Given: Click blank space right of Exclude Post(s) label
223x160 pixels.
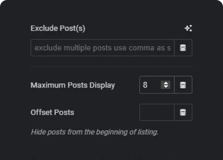Looking at the screenshot, I should point(134,28).
